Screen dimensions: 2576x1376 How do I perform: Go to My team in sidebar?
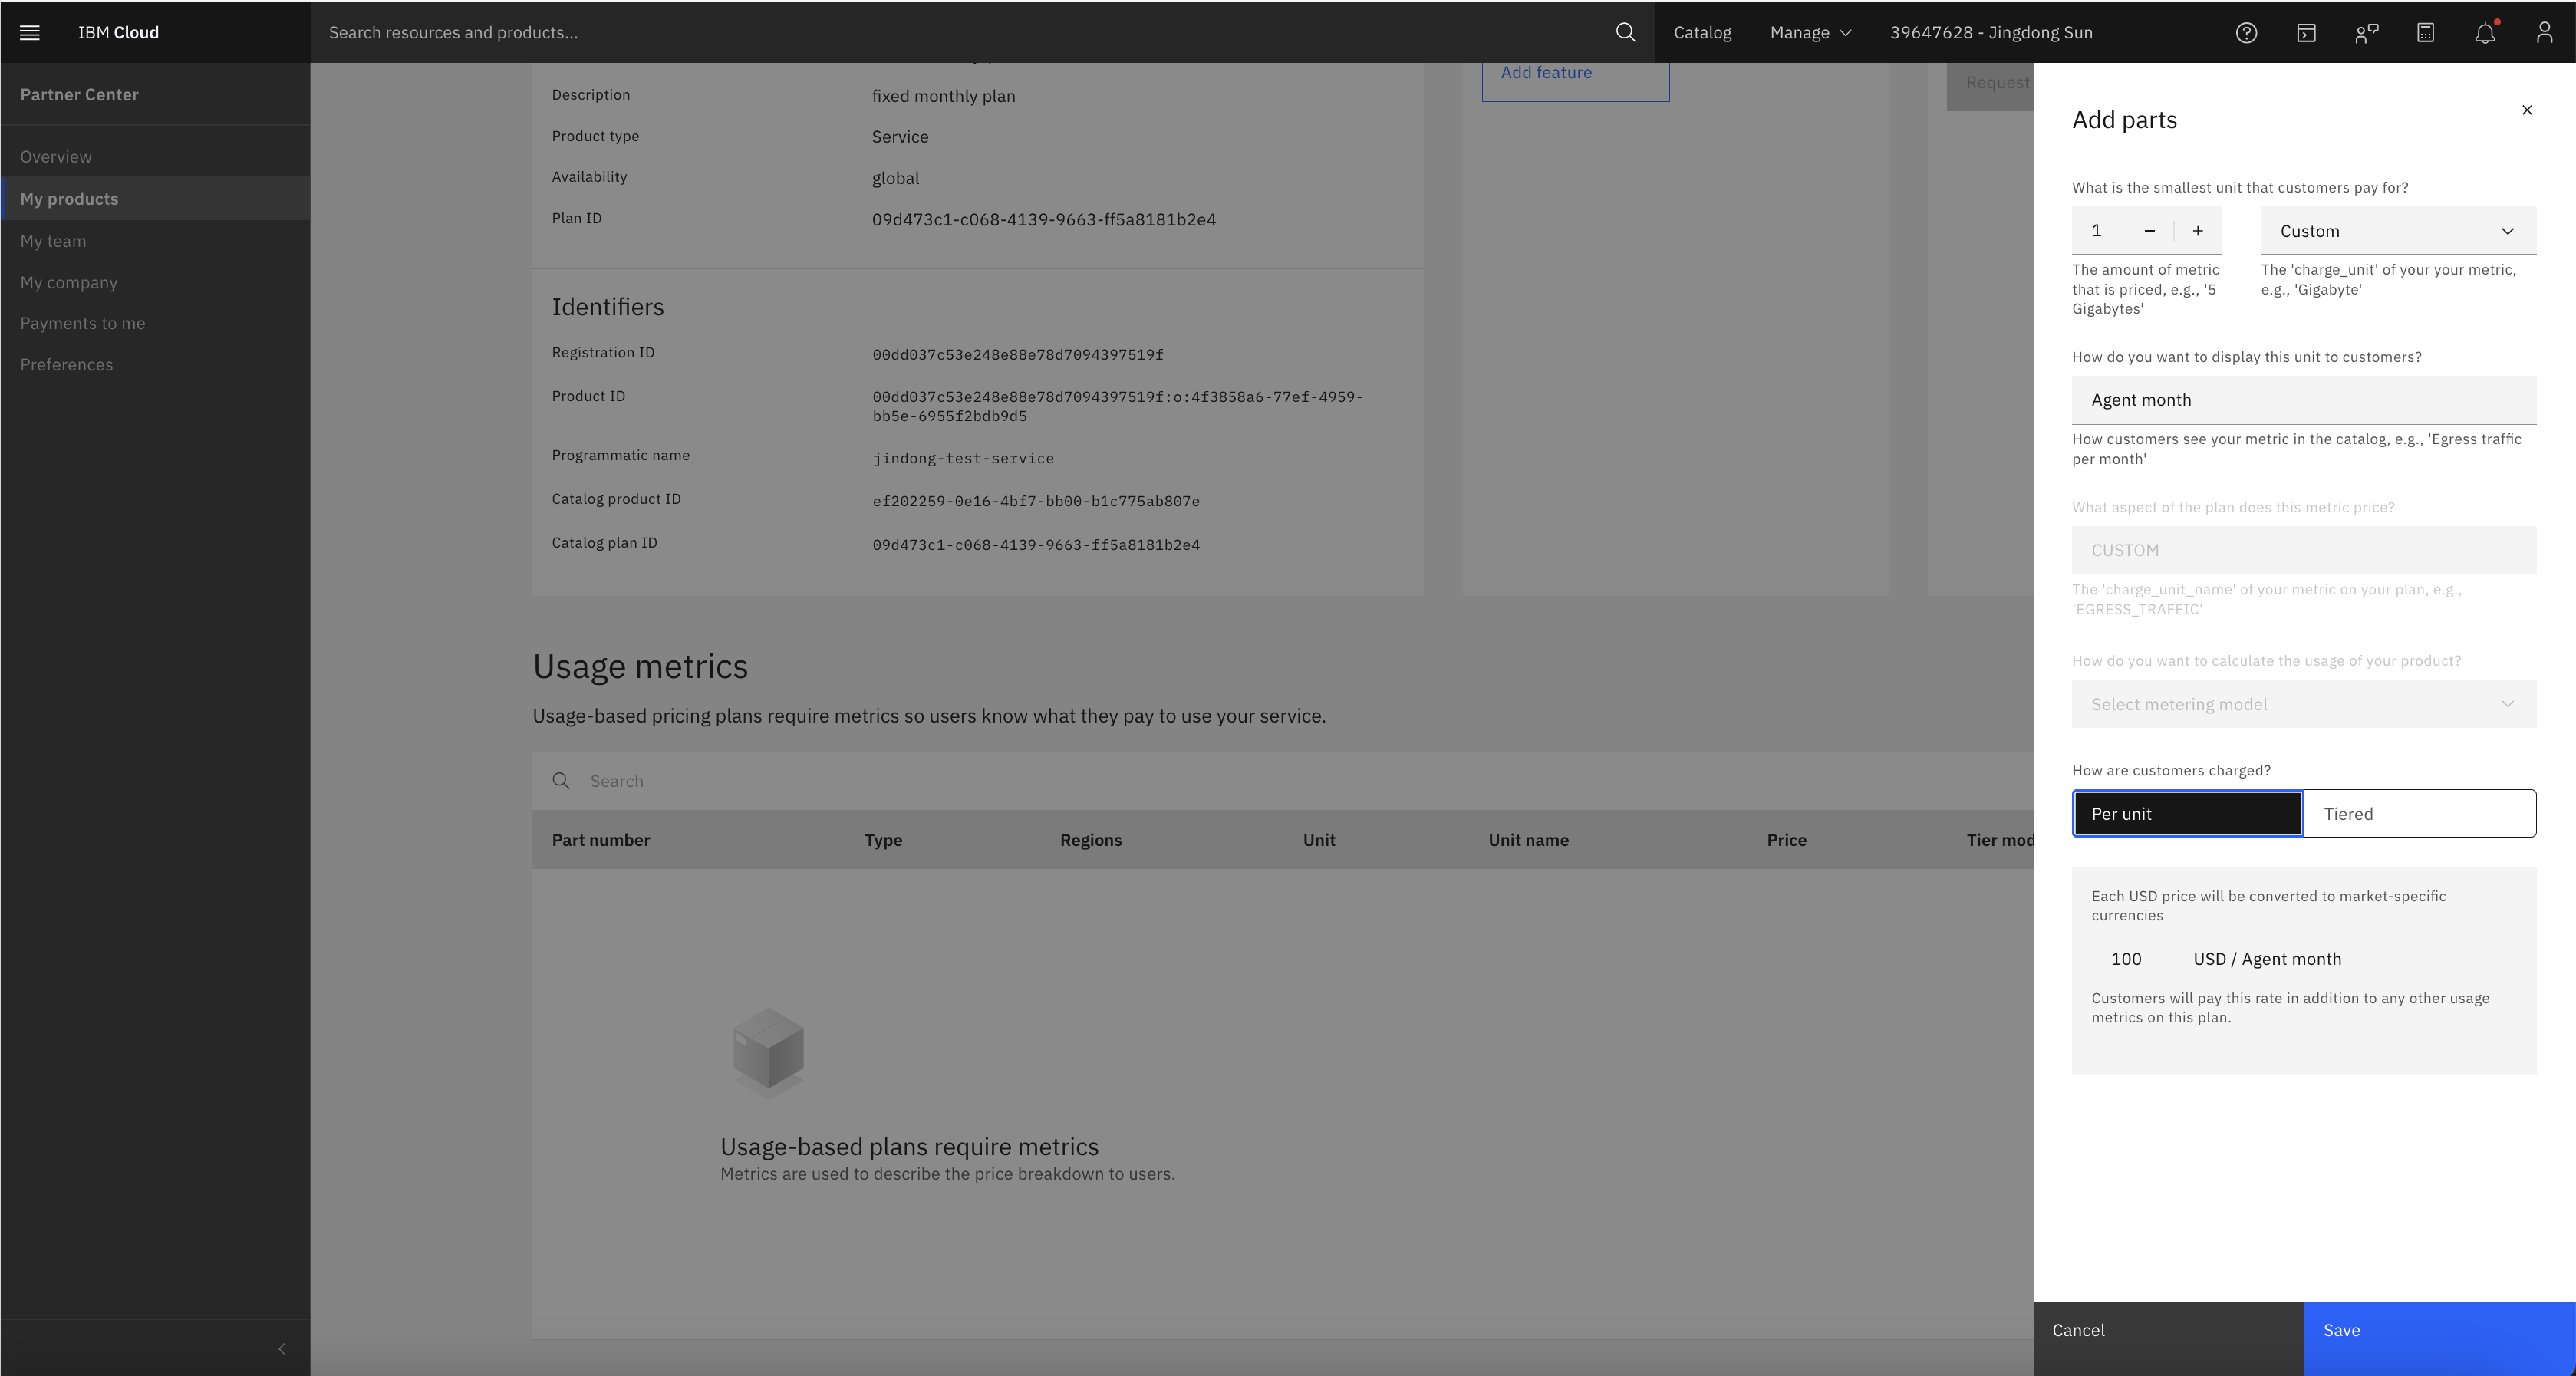click(53, 241)
